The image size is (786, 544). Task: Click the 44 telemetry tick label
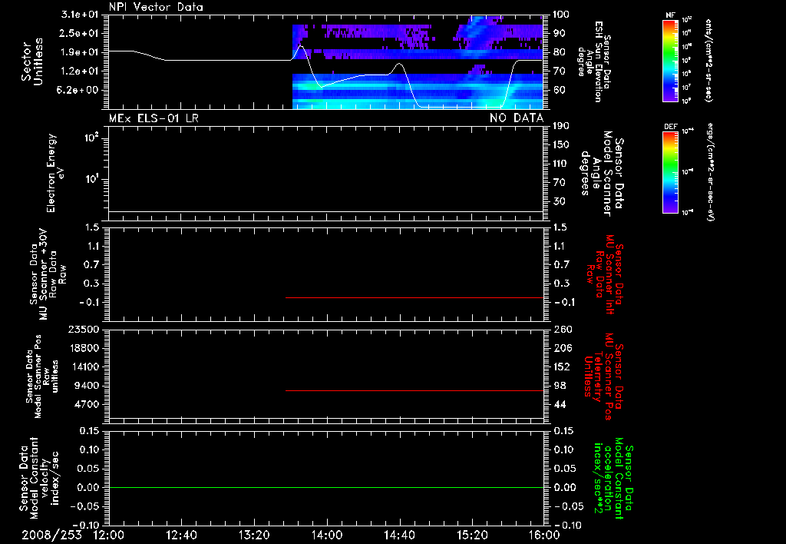[x=559, y=404]
